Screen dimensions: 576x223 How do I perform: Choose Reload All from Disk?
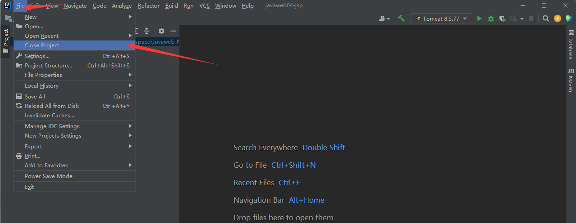pyautogui.click(x=74, y=106)
